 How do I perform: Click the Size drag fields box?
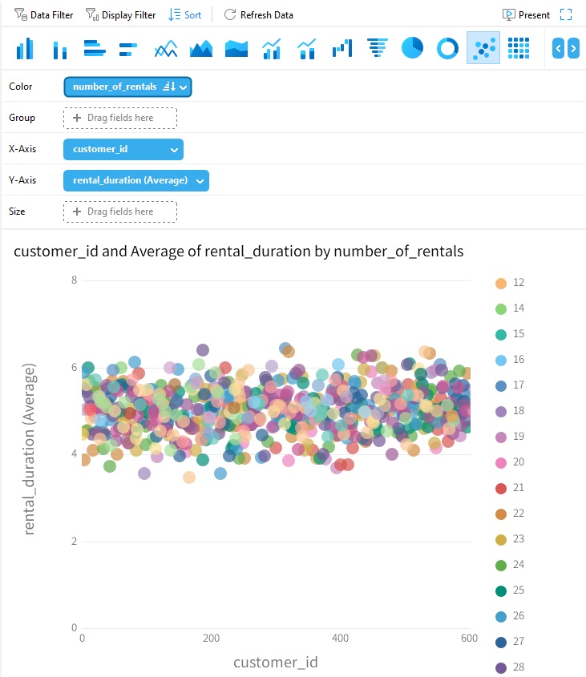120,212
